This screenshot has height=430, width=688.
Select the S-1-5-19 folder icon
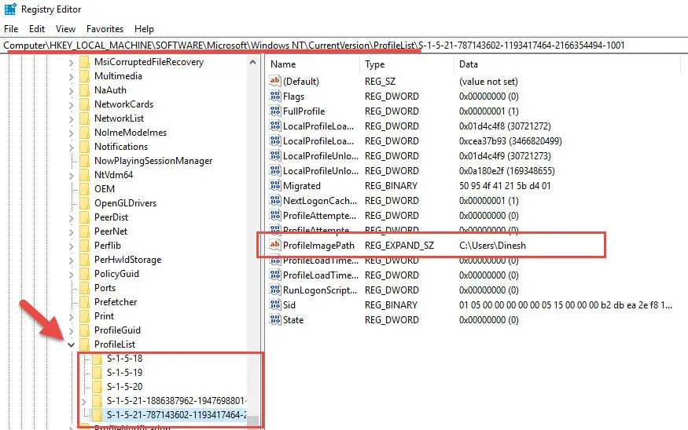[x=97, y=373]
